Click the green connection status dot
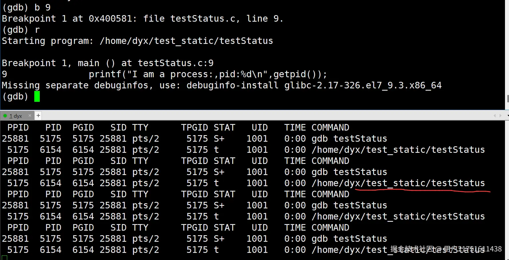This screenshot has height=260, width=509. 5,116
